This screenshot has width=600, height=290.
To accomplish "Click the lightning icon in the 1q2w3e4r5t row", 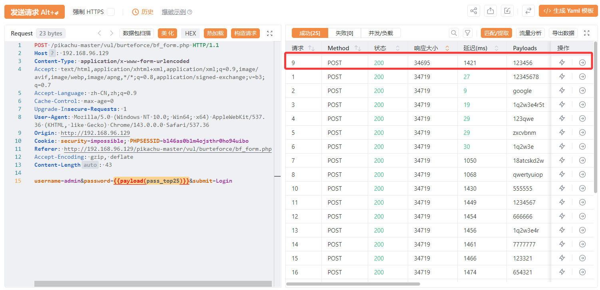I will pos(562,105).
